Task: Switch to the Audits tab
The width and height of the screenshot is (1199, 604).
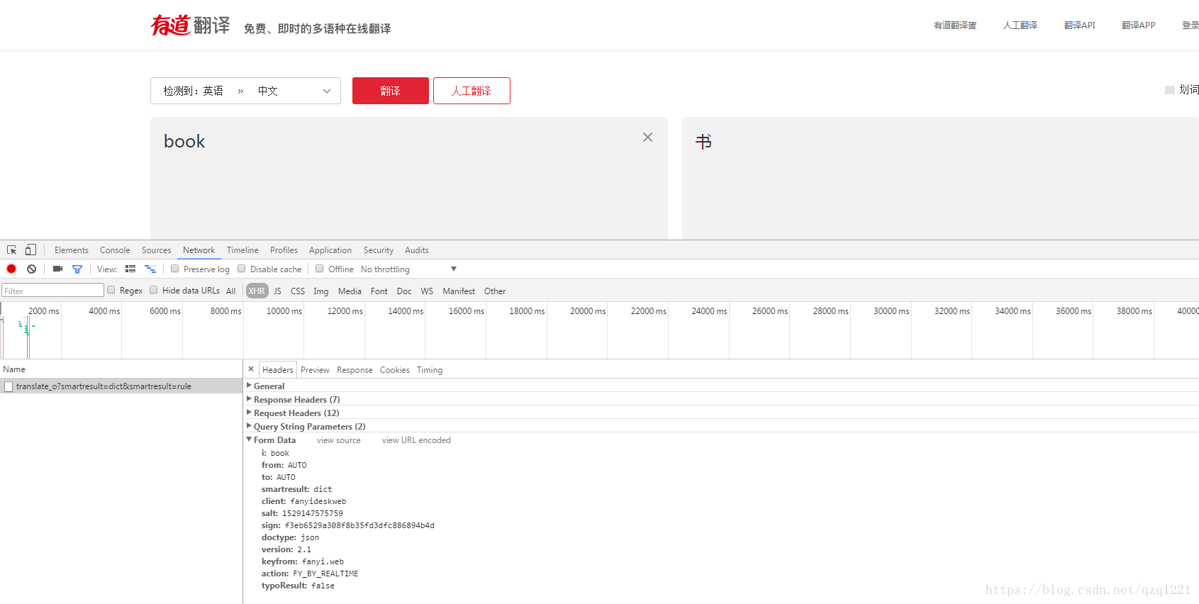Action: coord(416,250)
